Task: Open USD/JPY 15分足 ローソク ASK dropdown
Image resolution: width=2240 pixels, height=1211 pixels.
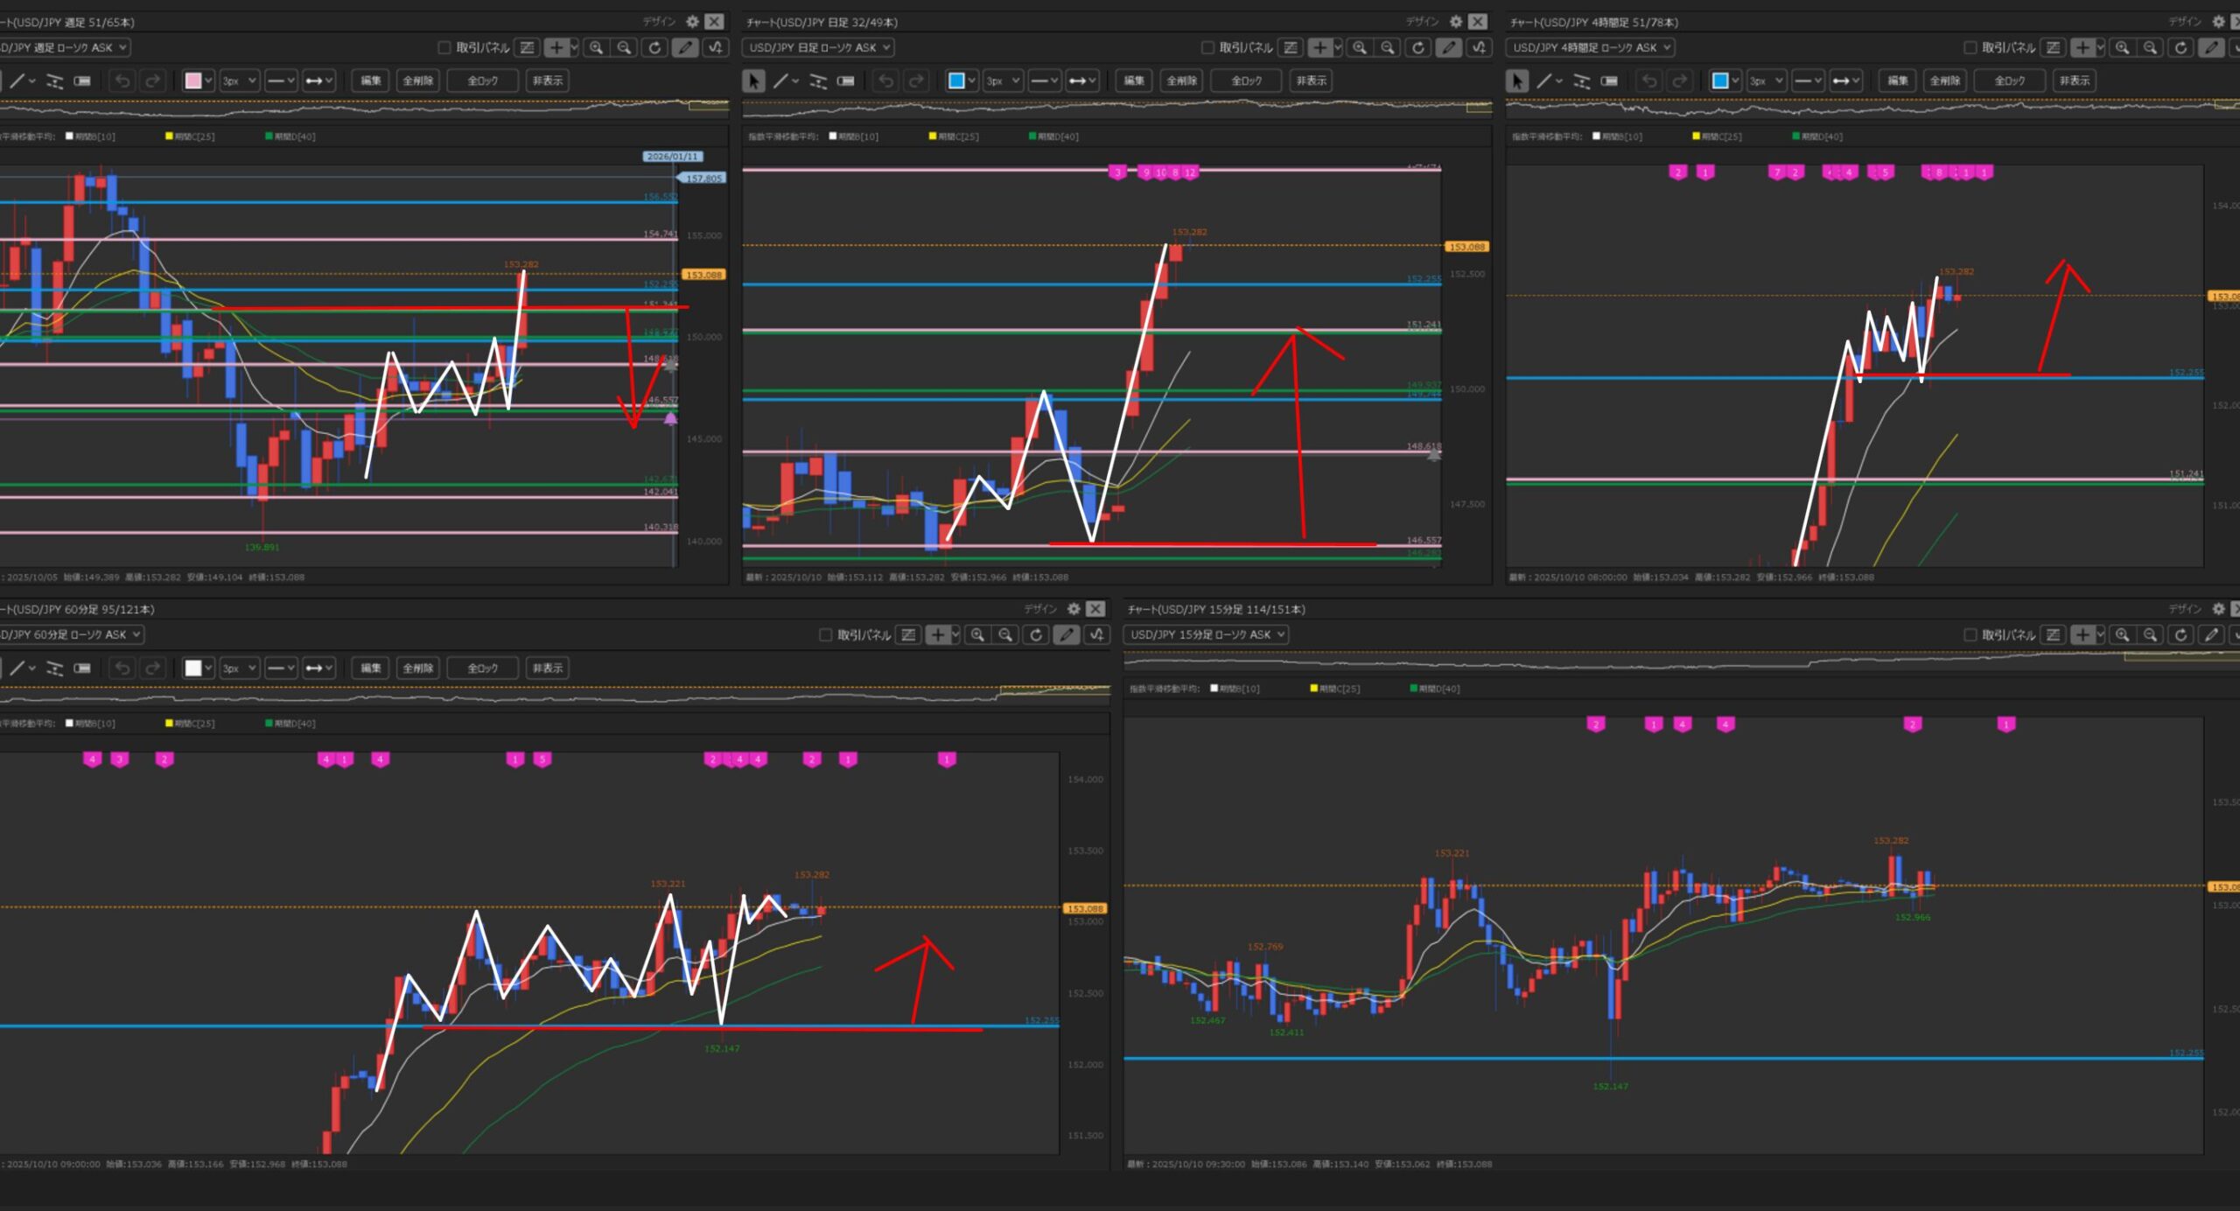Action: pyautogui.click(x=1206, y=635)
